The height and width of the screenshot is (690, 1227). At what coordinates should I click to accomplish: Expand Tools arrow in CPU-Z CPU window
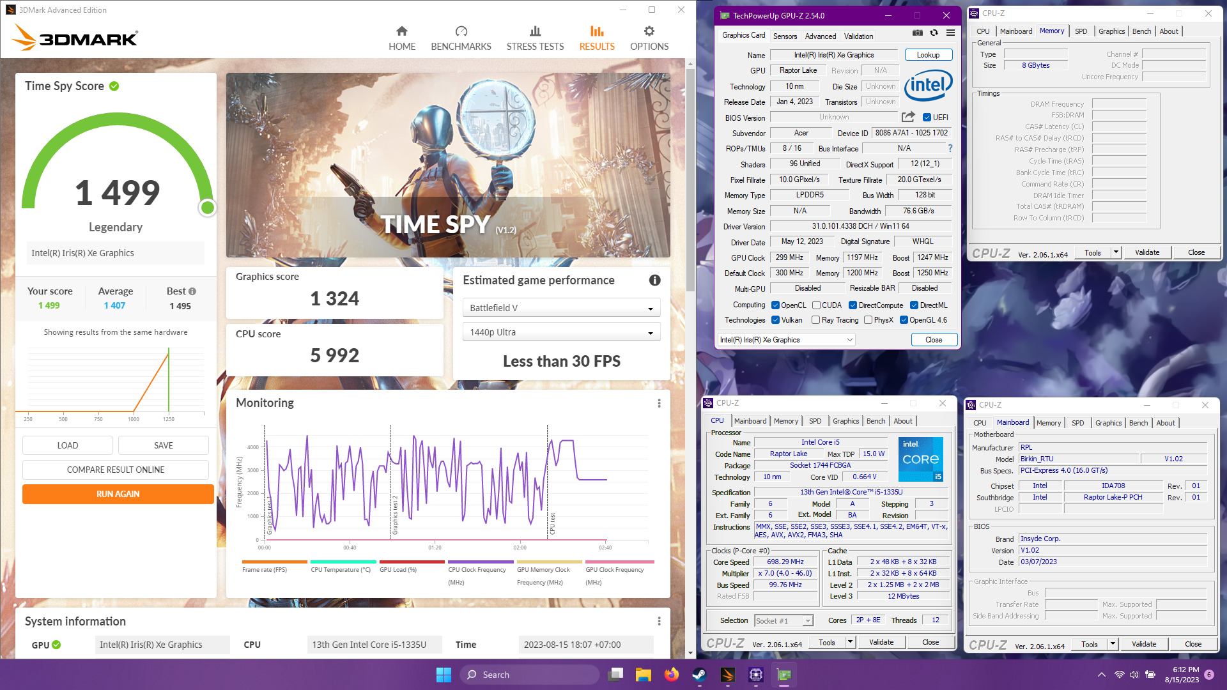(x=850, y=642)
